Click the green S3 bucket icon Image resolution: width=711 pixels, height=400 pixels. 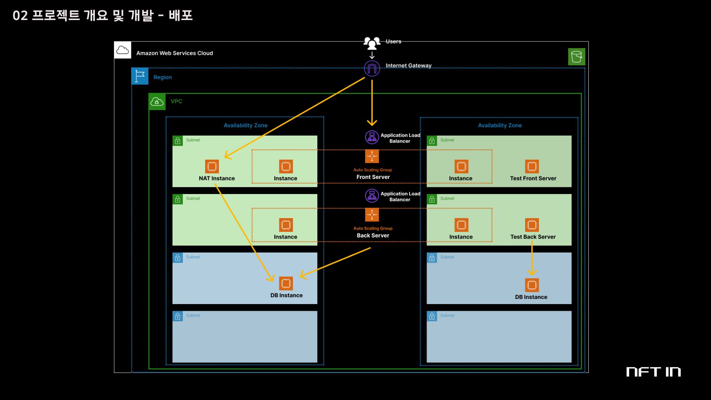(x=577, y=57)
